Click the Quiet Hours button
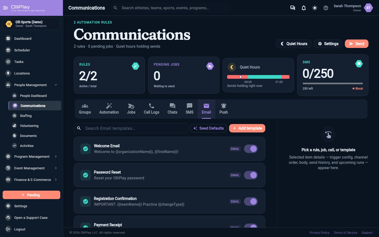Viewport: 379px width, 237px height. tap(294, 44)
